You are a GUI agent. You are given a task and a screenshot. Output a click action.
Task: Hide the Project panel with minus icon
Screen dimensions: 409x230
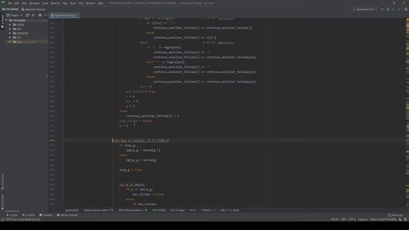pyautogui.click(x=45, y=15)
